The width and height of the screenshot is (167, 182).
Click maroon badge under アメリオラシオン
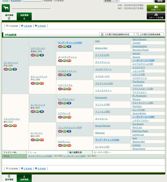[x=6, y=126]
